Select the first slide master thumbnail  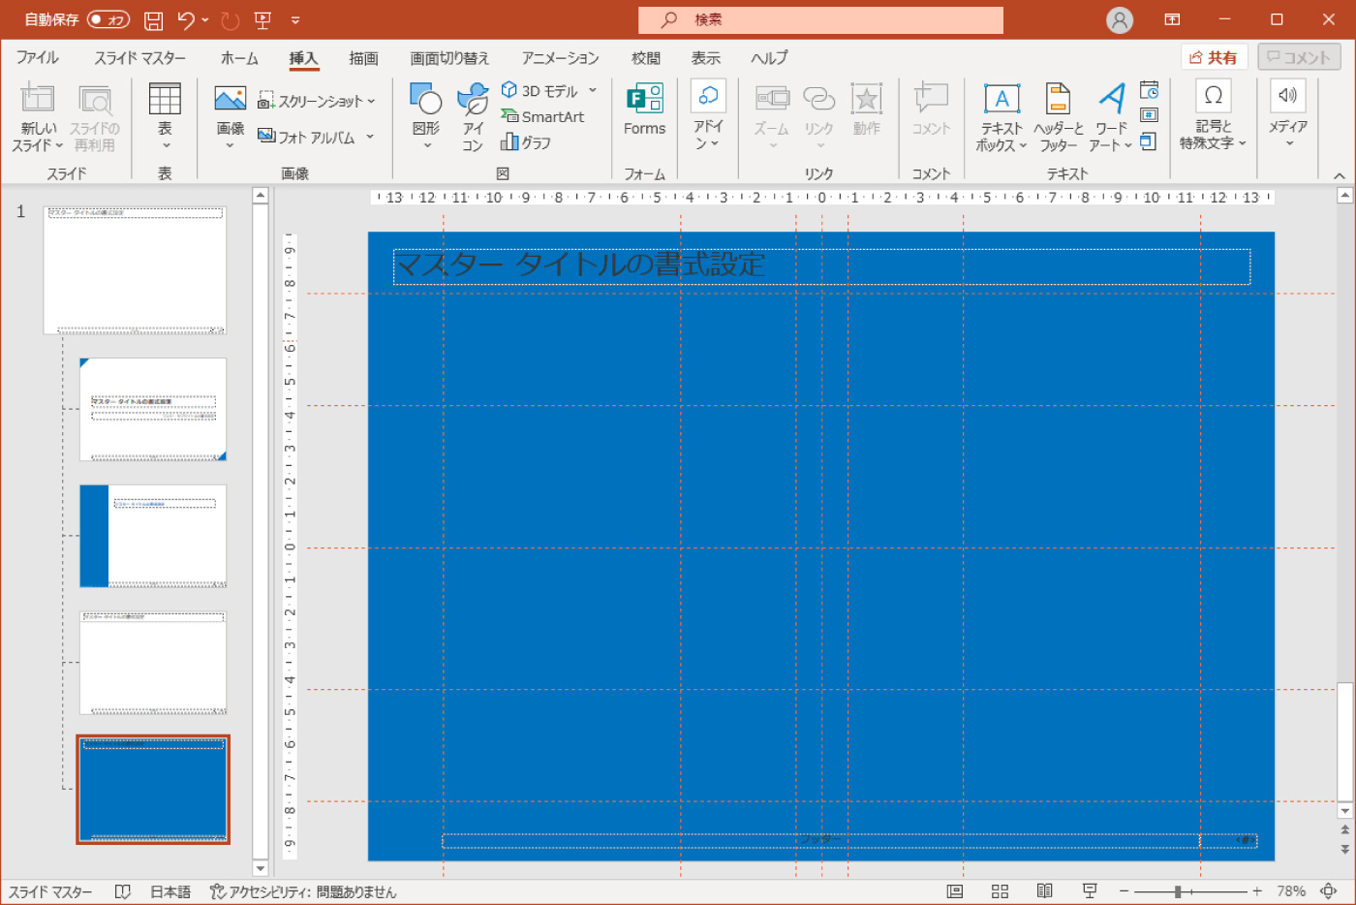[135, 269]
